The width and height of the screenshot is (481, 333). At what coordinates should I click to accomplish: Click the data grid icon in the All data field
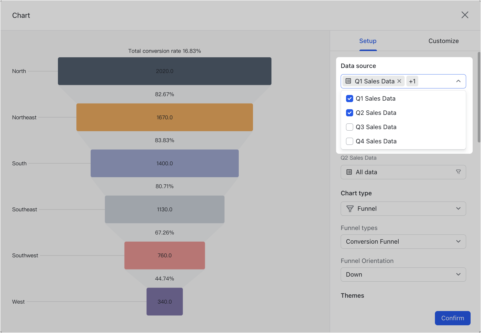(348, 172)
